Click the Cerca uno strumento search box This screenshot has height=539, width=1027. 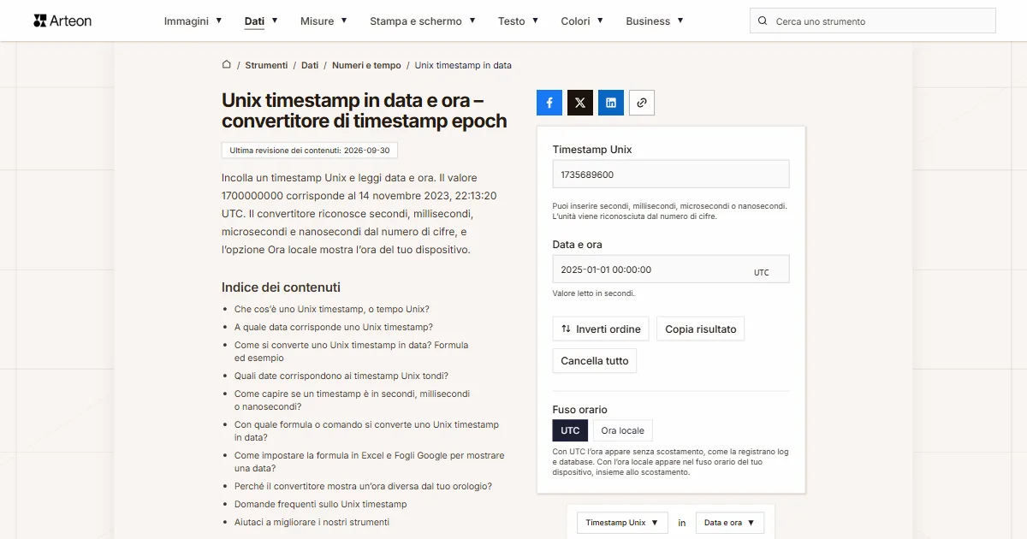click(x=873, y=21)
